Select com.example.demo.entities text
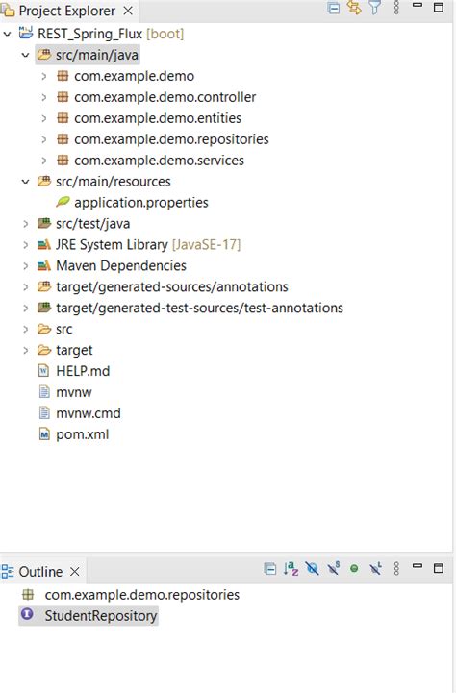456x693 pixels. [158, 118]
